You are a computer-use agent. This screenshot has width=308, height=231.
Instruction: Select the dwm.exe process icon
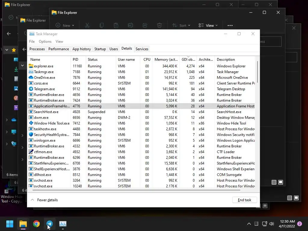(x=31, y=118)
